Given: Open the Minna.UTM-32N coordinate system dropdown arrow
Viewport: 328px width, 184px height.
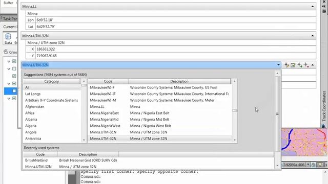Looking at the screenshot, I should coord(278,65).
